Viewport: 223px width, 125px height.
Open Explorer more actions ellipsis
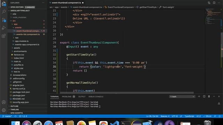click(43, 3)
